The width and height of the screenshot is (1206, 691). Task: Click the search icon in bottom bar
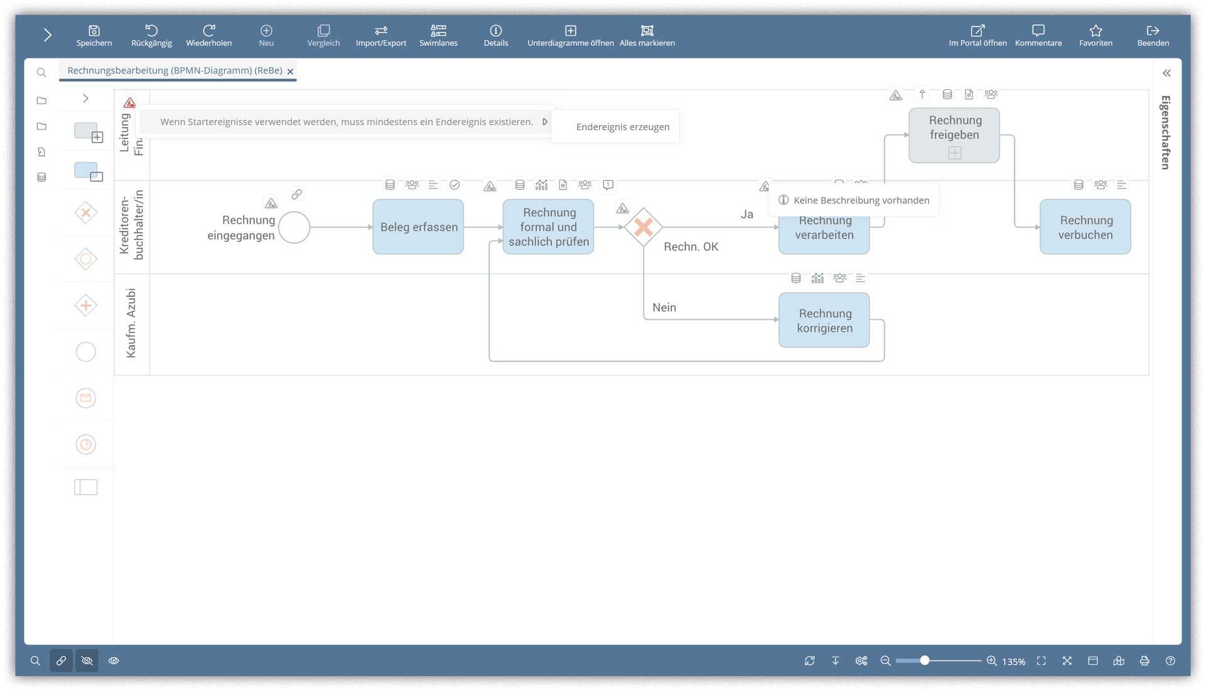pos(35,661)
